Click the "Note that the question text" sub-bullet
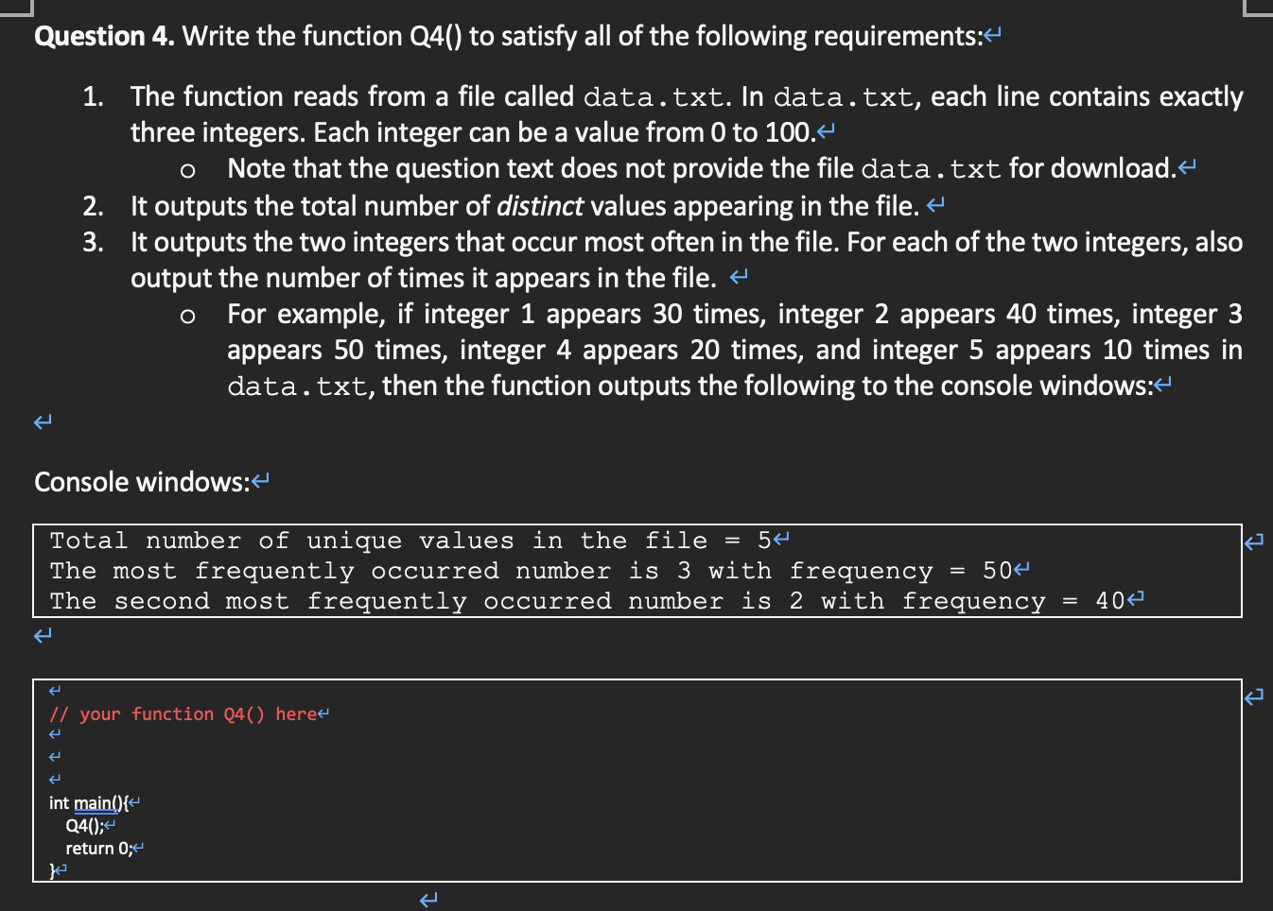This screenshot has height=911, width=1273. click(x=702, y=168)
